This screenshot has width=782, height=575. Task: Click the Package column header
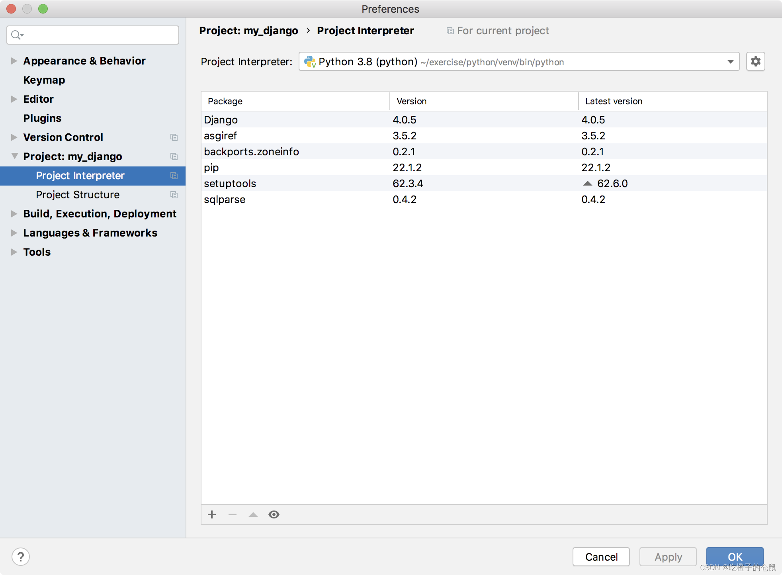tap(295, 101)
